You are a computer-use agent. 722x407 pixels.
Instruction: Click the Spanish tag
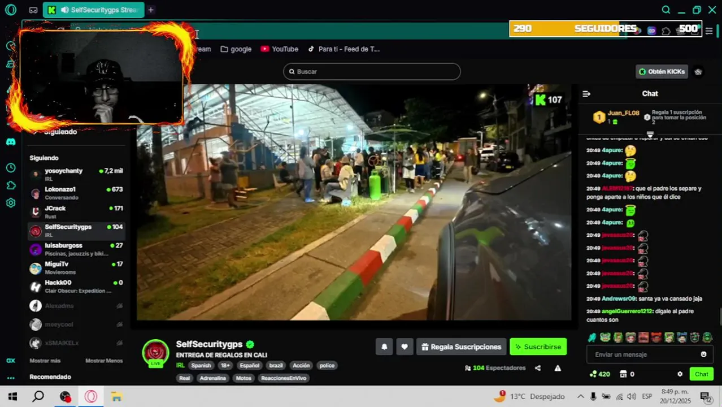coord(201,365)
